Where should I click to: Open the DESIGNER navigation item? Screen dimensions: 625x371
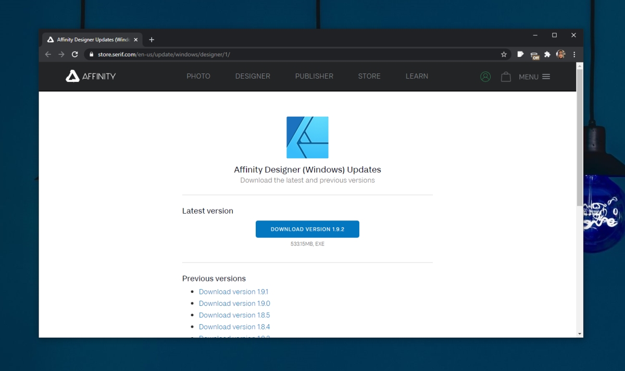[x=253, y=76]
